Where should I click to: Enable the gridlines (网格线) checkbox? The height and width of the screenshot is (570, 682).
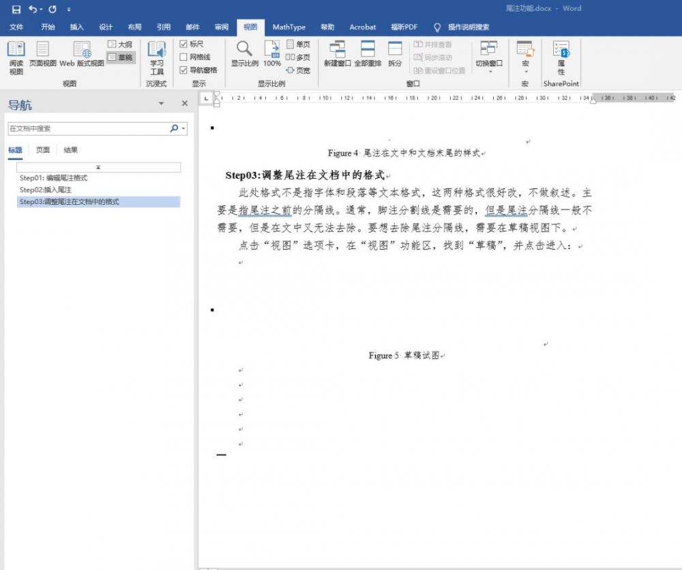click(183, 57)
